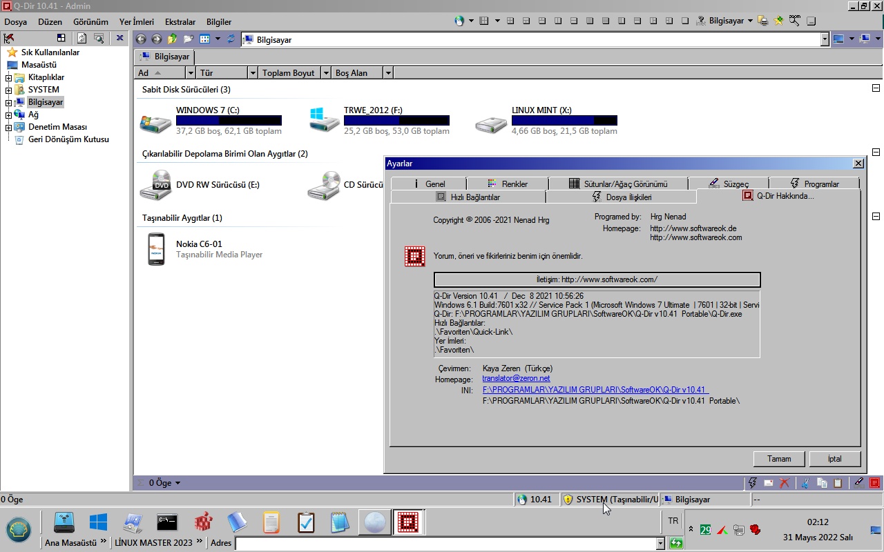Open the Ad column dropdown arrow
This screenshot has width=884, height=552.
pos(190,72)
